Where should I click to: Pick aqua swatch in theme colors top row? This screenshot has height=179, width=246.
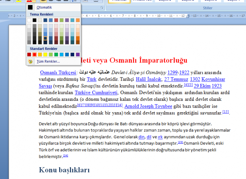[x=72, y=20]
